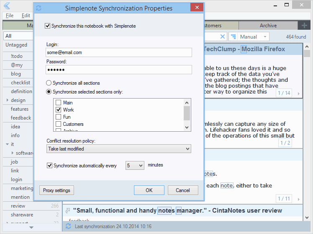Select the review tag
Viewport: 313px width, 234px height.
[18, 206]
